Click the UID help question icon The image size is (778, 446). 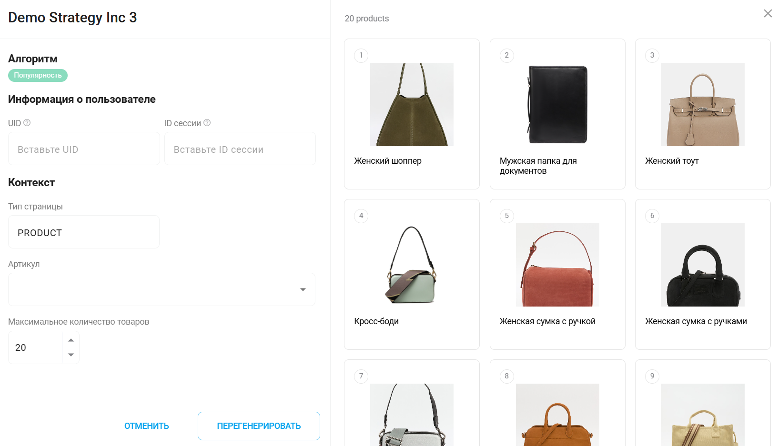coord(27,123)
